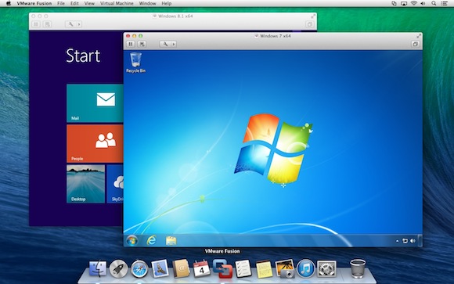Click the Show desktop strip in Windows 7

(x=420, y=240)
